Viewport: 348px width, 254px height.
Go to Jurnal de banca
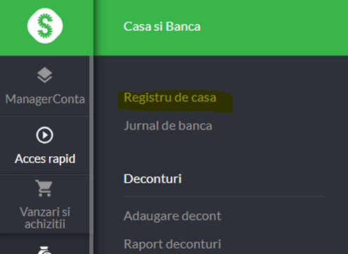[168, 126]
